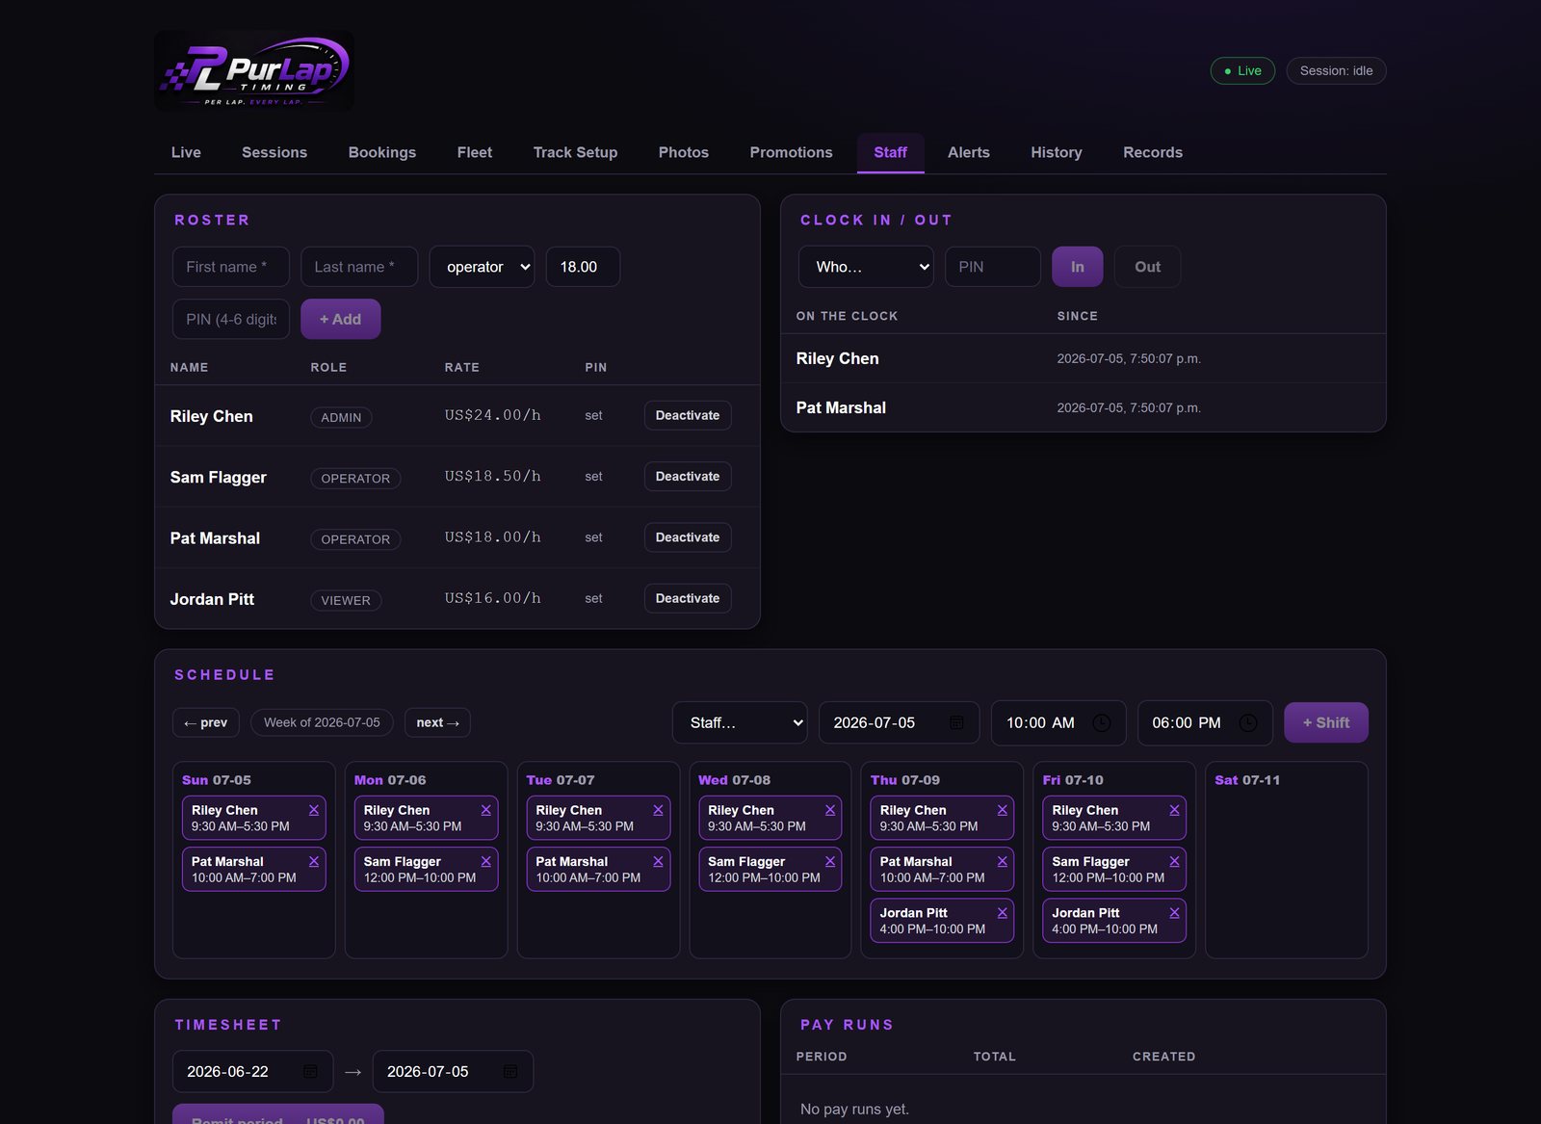Open the Sessions tab

[x=274, y=152]
